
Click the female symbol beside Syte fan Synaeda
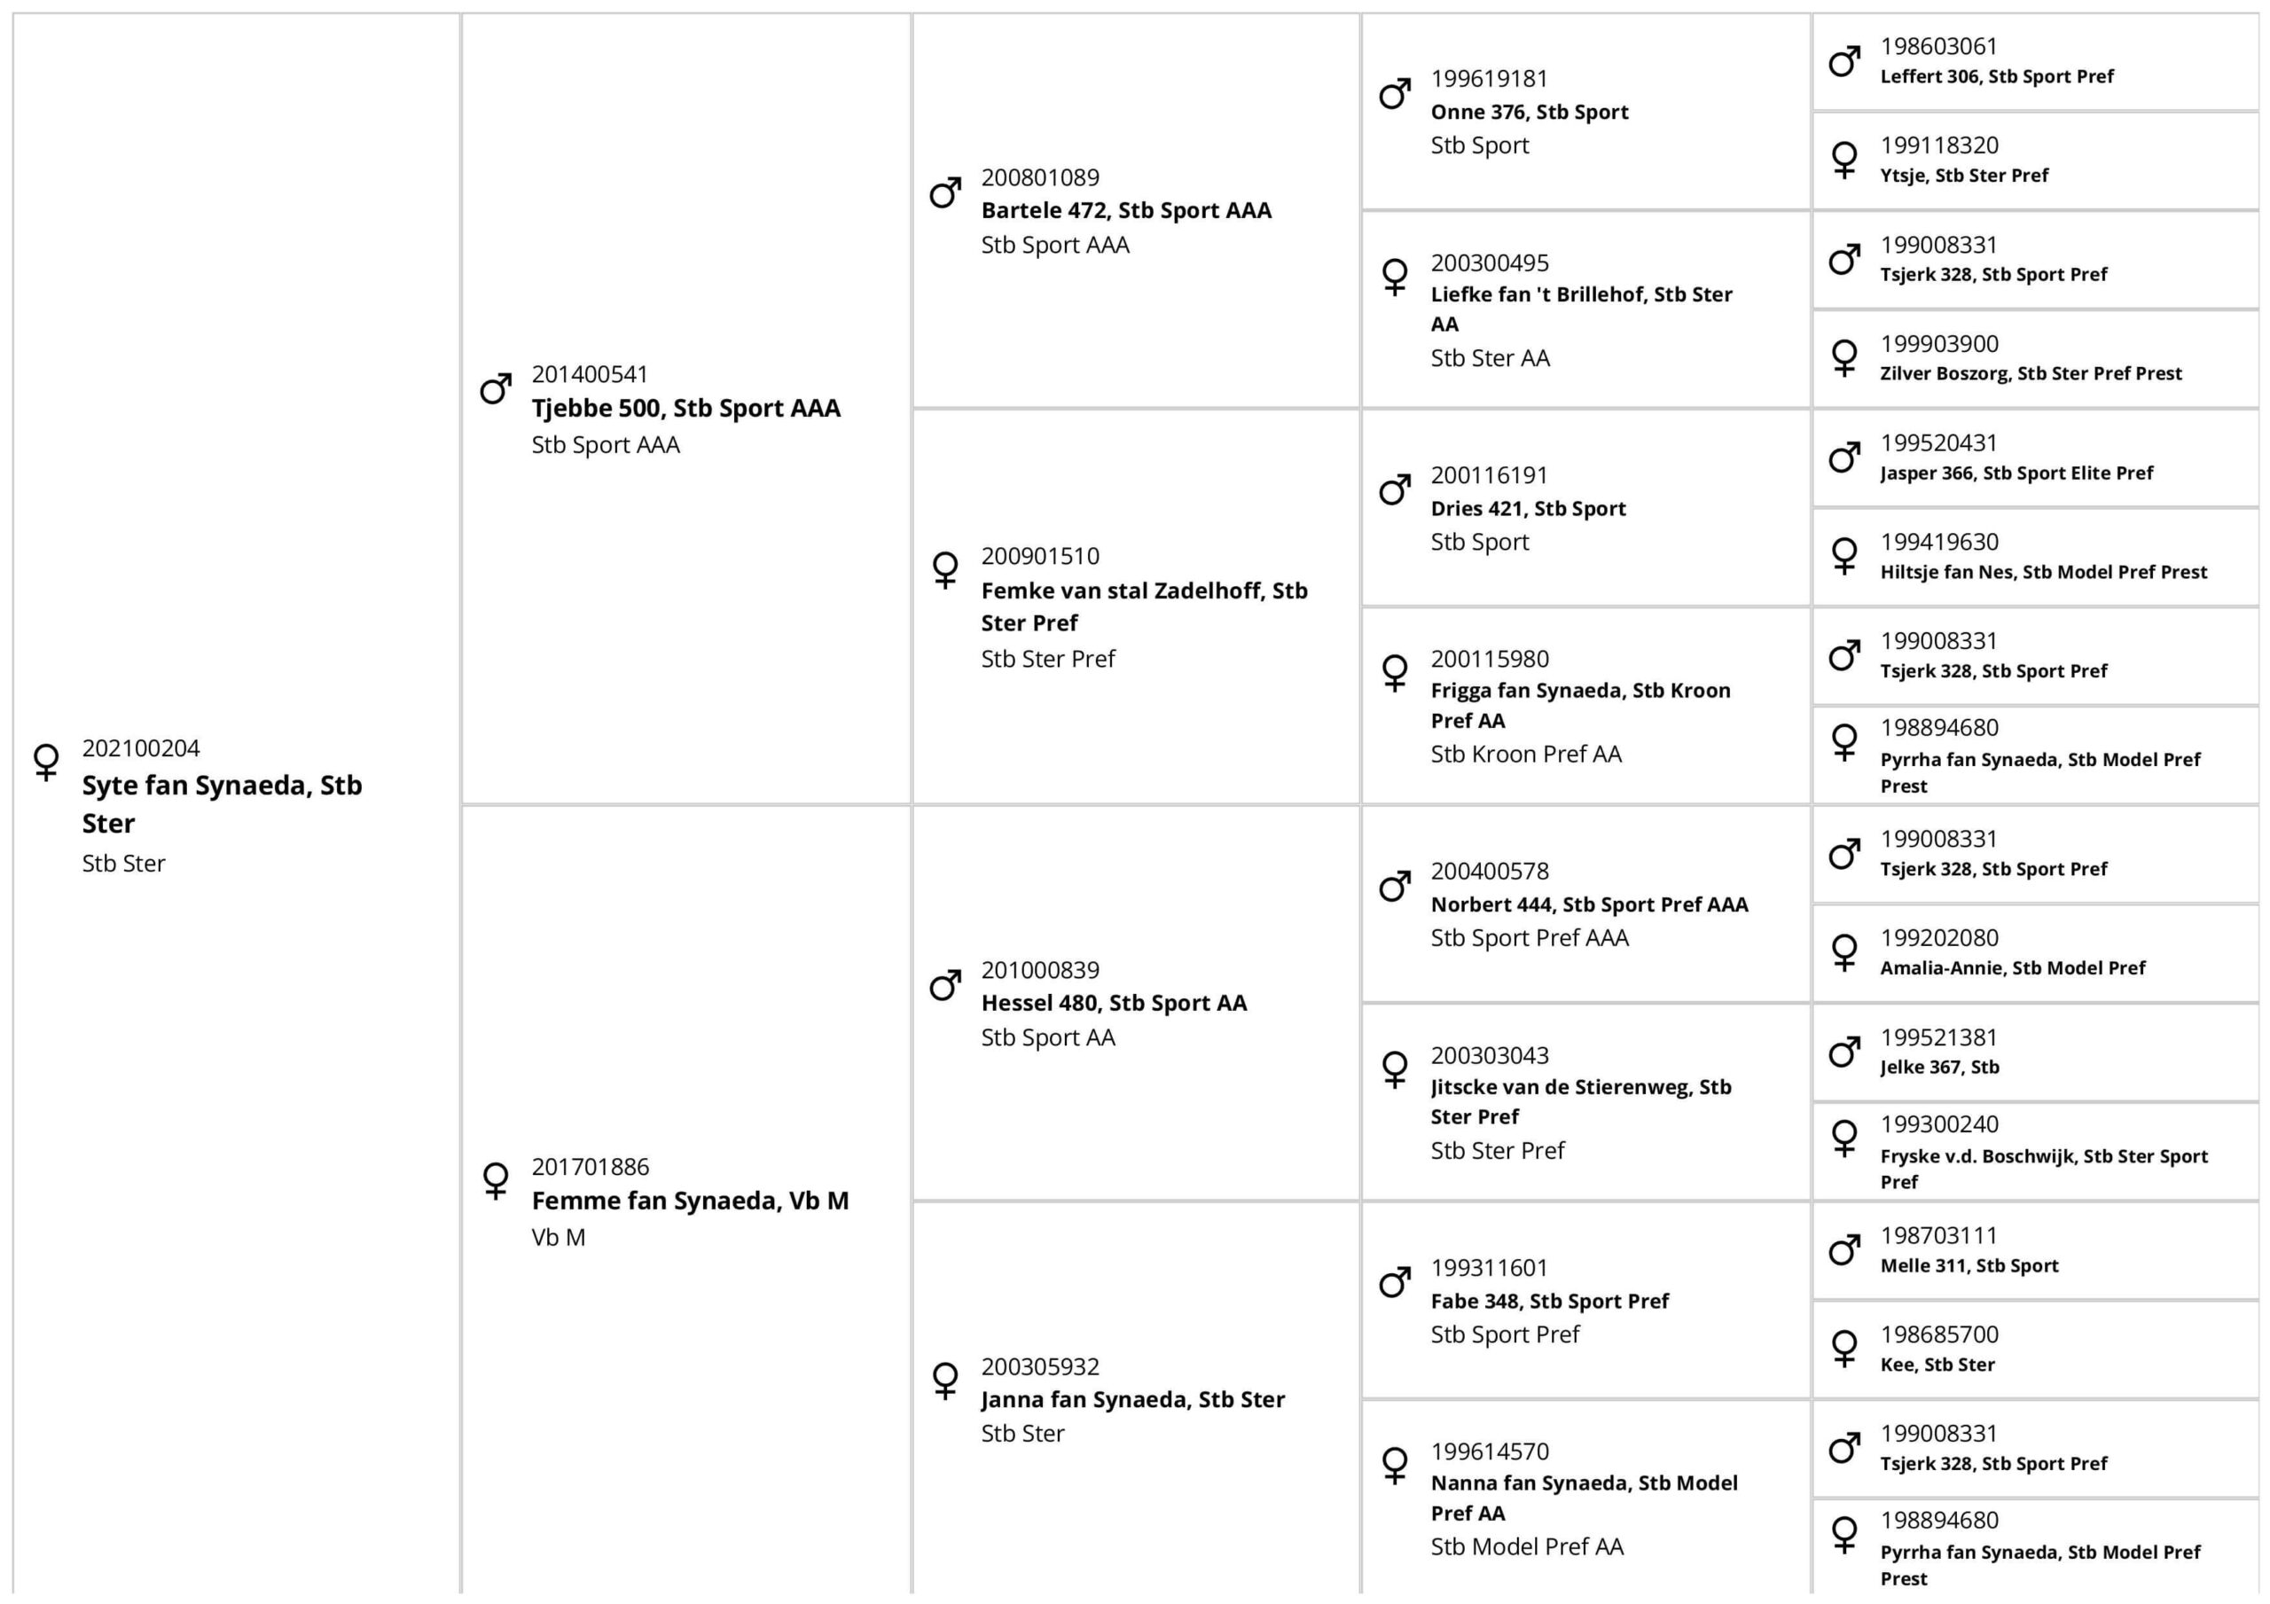pyautogui.click(x=45, y=762)
